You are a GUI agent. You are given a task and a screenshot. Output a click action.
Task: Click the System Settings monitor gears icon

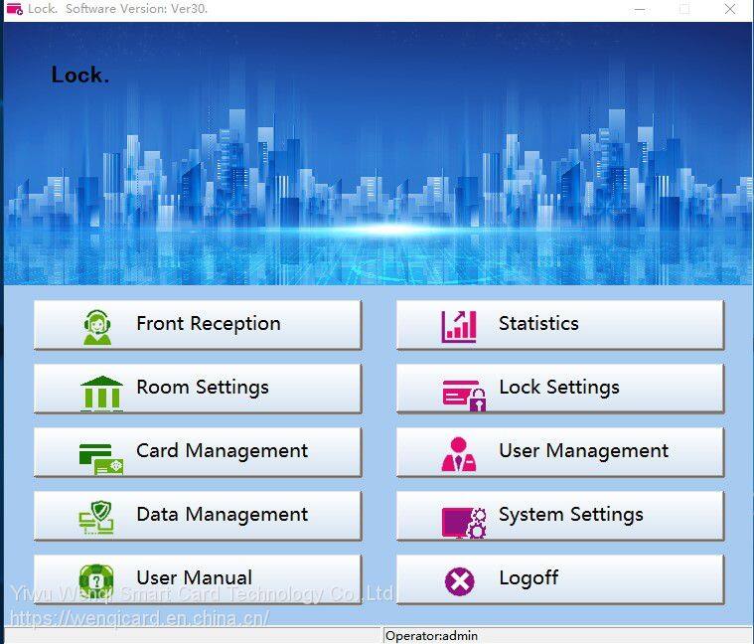click(463, 519)
